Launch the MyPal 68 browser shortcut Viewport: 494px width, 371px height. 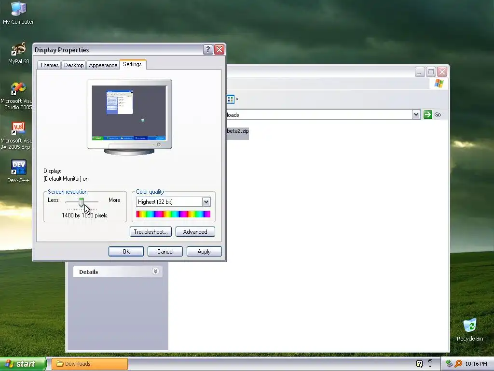tap(18, 53)
